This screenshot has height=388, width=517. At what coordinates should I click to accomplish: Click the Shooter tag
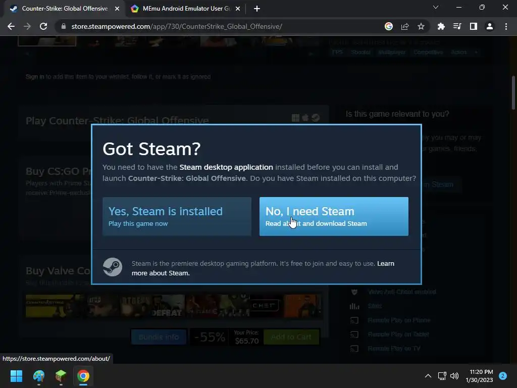(x=360, y=52)
